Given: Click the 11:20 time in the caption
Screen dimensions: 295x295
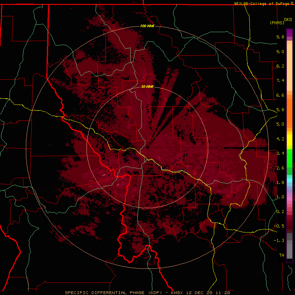Looking at the screenshot, I should pyautogui.click(x=223, y=293).
